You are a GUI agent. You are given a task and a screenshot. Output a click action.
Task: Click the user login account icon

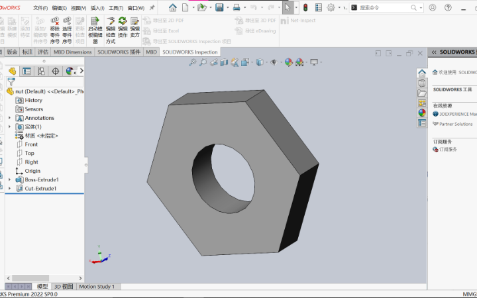pos(432,7)
